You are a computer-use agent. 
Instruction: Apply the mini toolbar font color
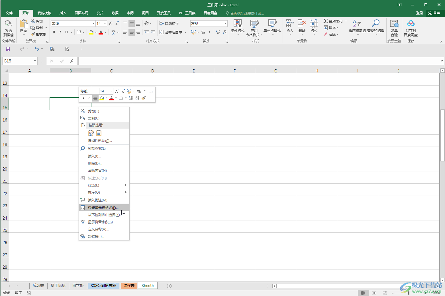(x=111, y=98)
